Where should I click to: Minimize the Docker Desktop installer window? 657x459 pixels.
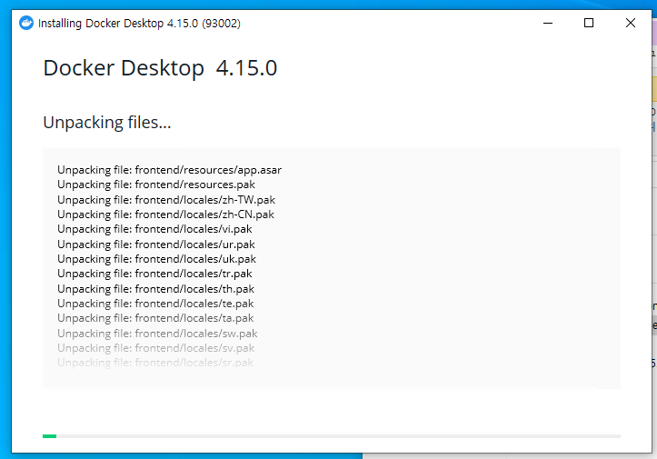pos(548,23)
